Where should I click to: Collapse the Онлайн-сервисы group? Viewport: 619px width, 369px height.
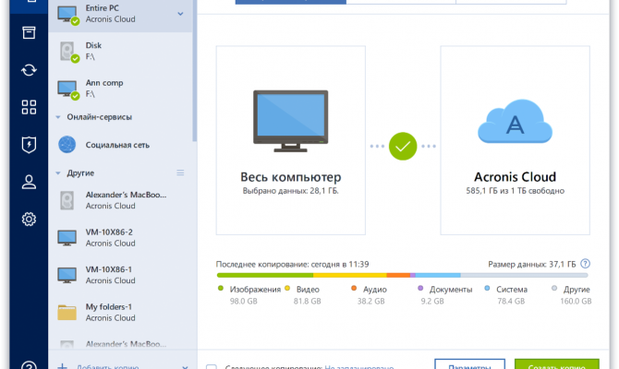(58, 117)
